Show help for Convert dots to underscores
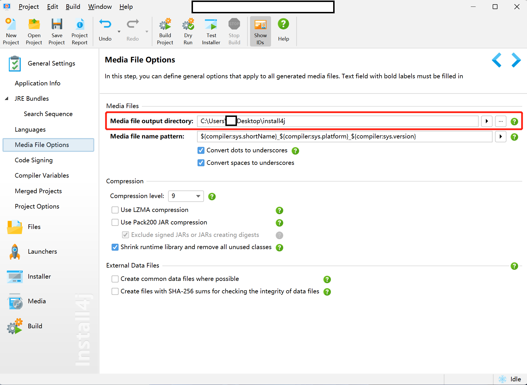Viewport: 527px width, 385px height. [295, 151]
